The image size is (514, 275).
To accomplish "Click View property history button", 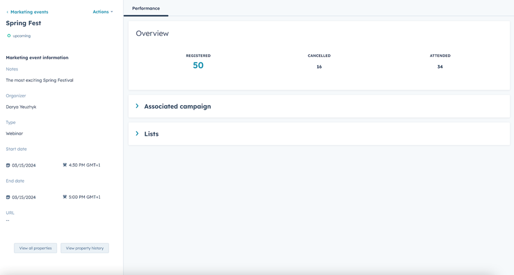I will pyautogui.click(x=84, y=248).
